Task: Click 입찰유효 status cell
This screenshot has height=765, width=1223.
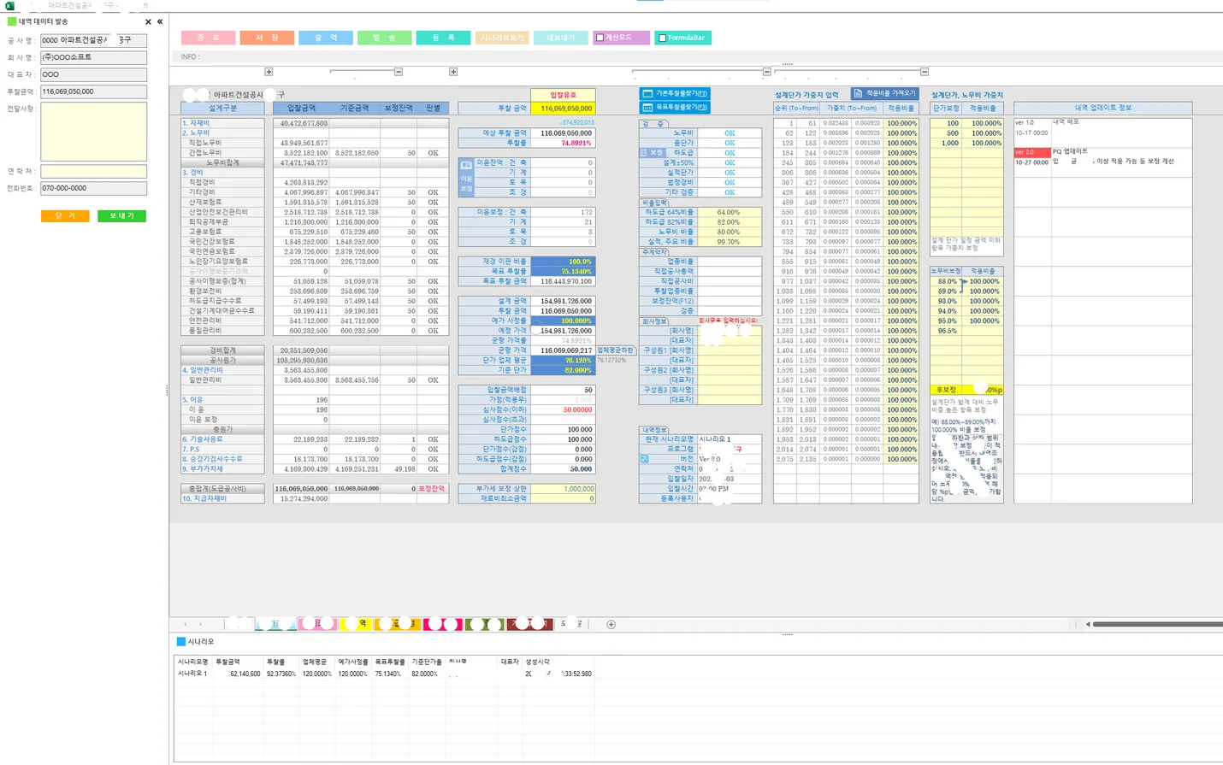Action: pyautogui.click(x=563, y=95)
